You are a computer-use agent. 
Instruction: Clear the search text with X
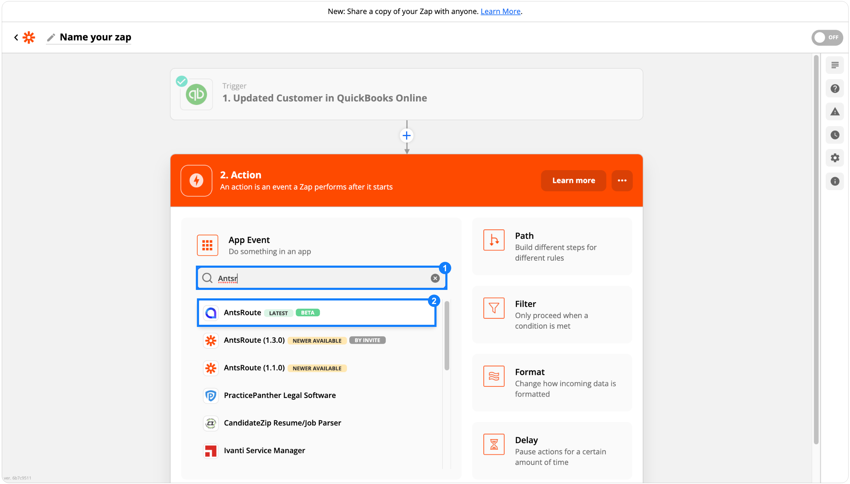tap(435, 278)
